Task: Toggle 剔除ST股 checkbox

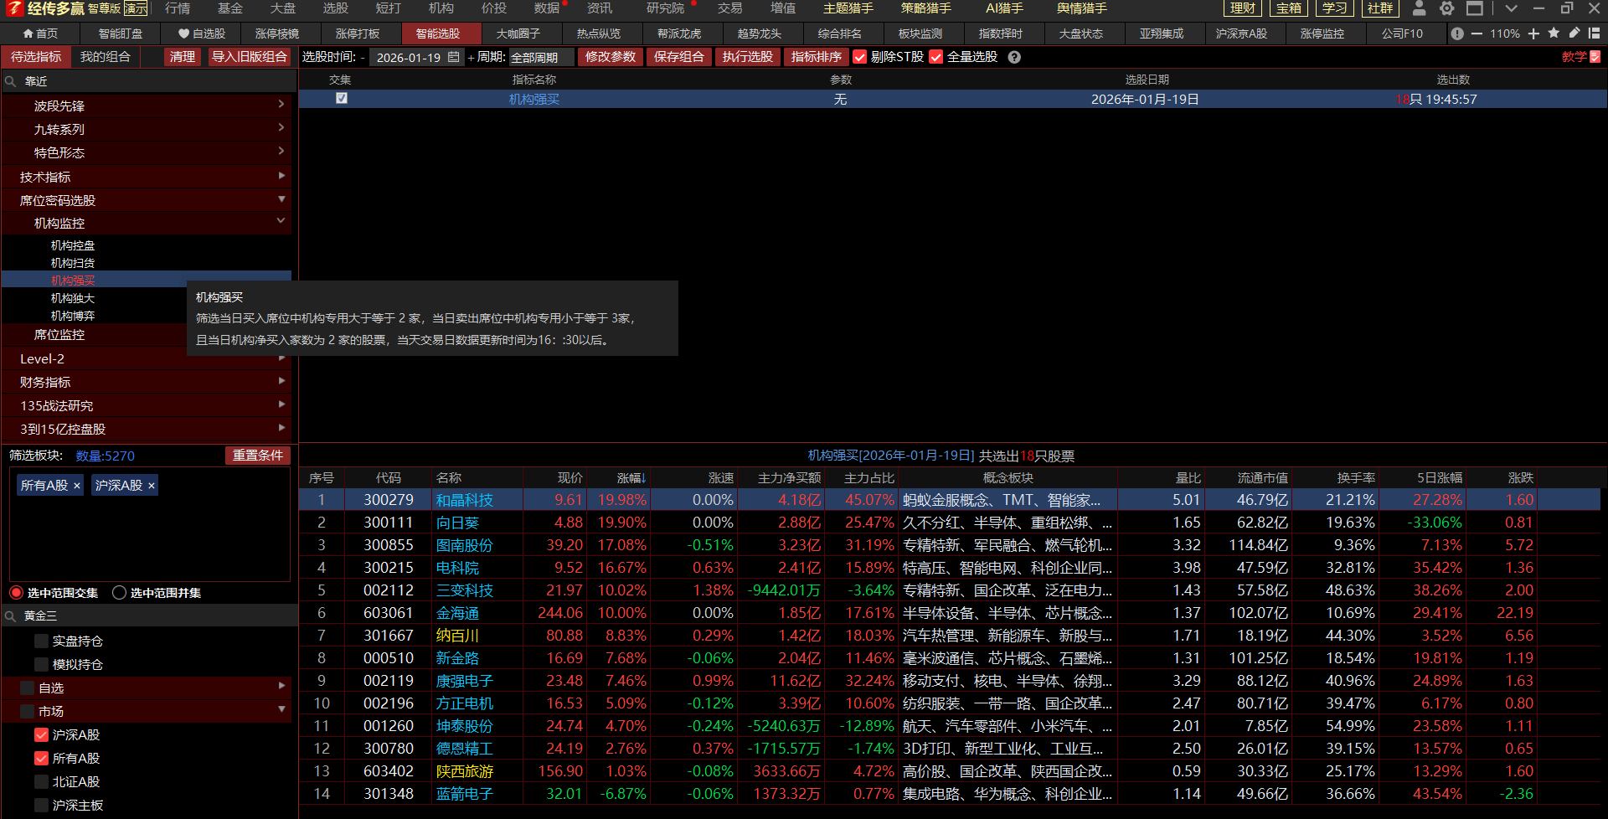Action: 859,57
